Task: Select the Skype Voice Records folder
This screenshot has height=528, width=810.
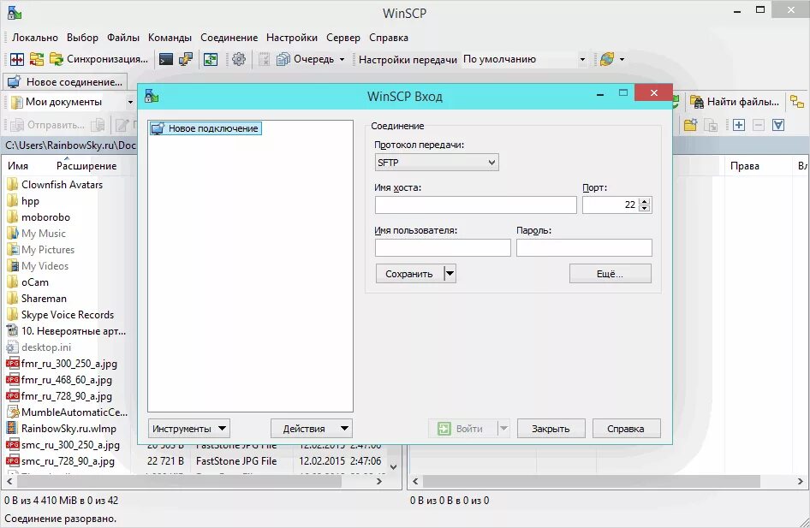Action: pos(61,315)
